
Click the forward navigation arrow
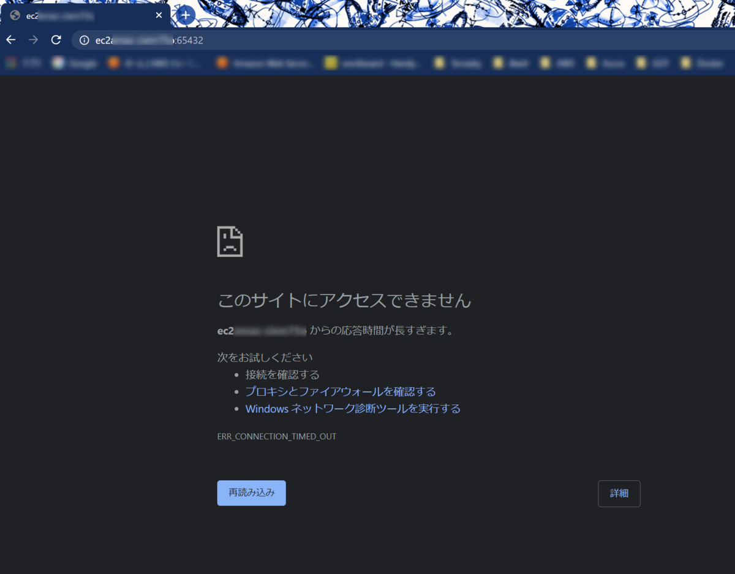tap(33, 39)
